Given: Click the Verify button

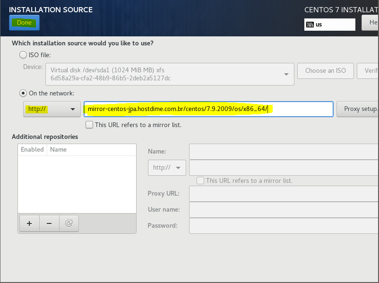Looking at the screenshot, I should point(369,71).
